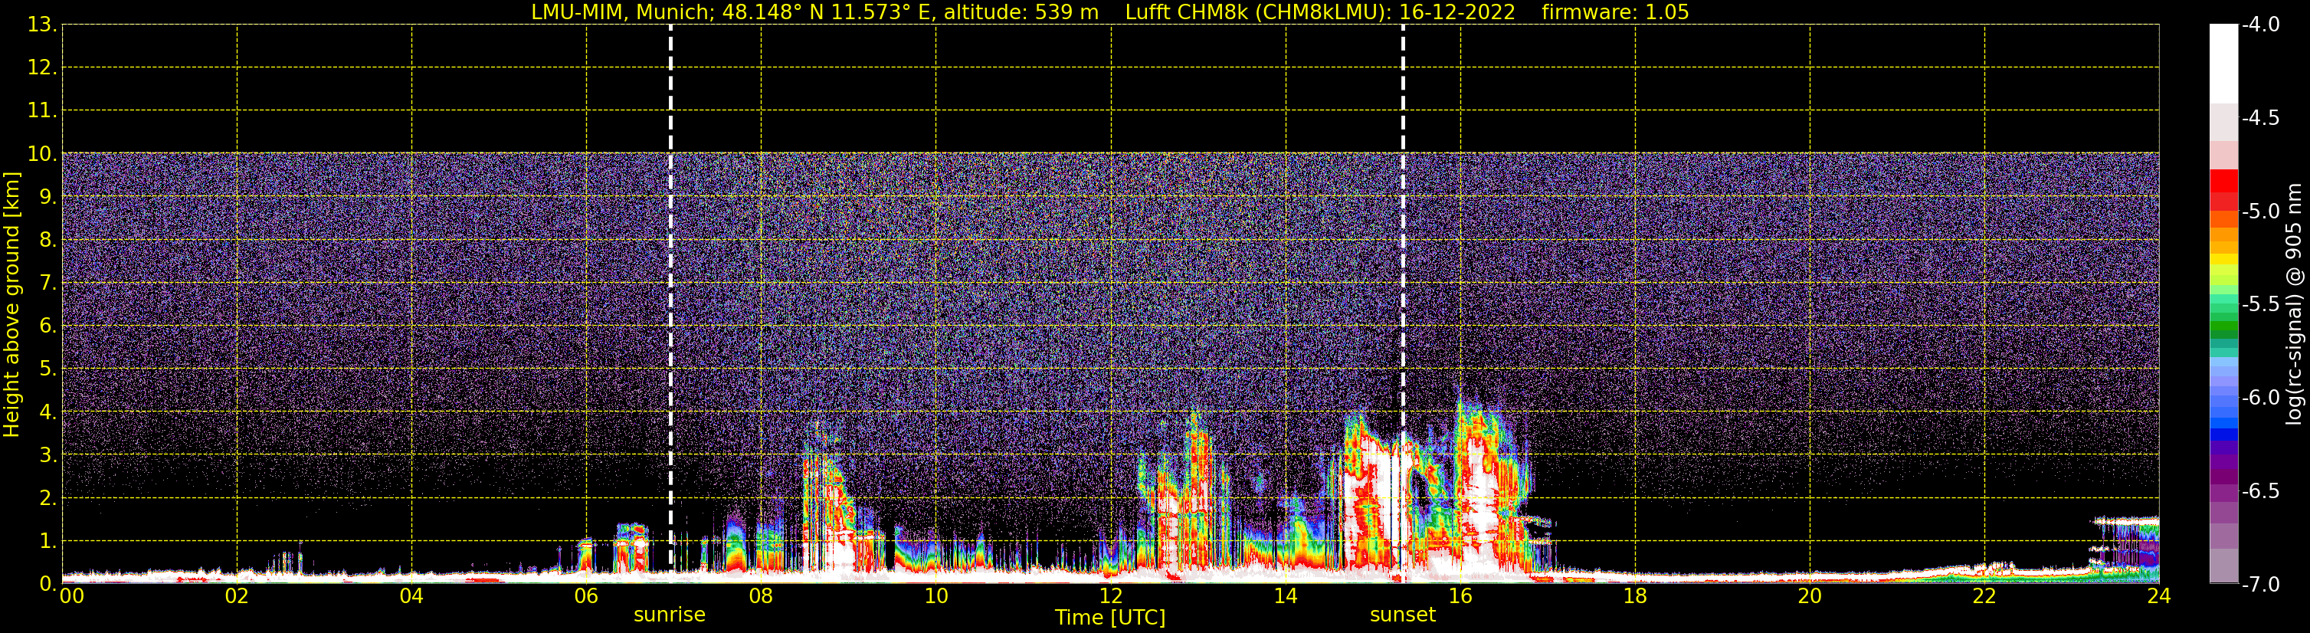Image resolution: width=2310 pixels, height=633 pixels.
Task: Click the sunrise dashed vertical line
Action: click(670, 304)
